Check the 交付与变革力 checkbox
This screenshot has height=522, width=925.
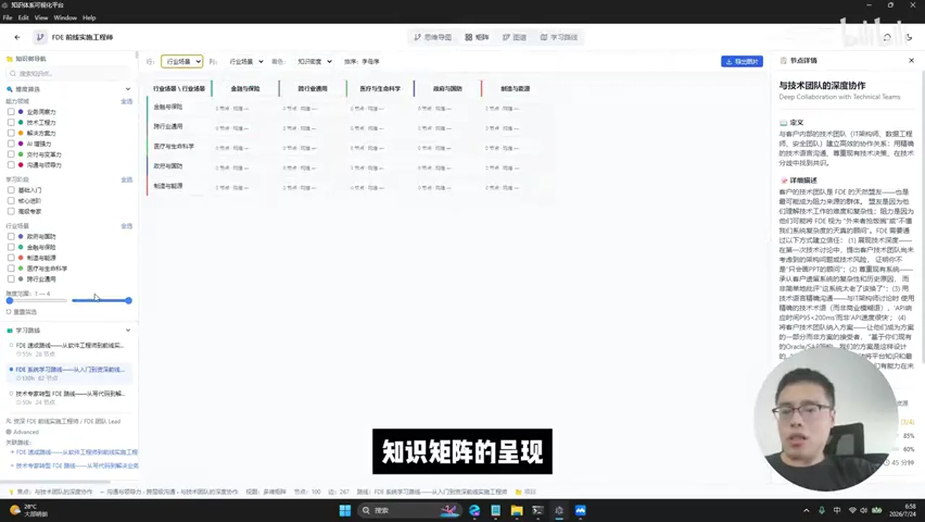pos(11,155)
